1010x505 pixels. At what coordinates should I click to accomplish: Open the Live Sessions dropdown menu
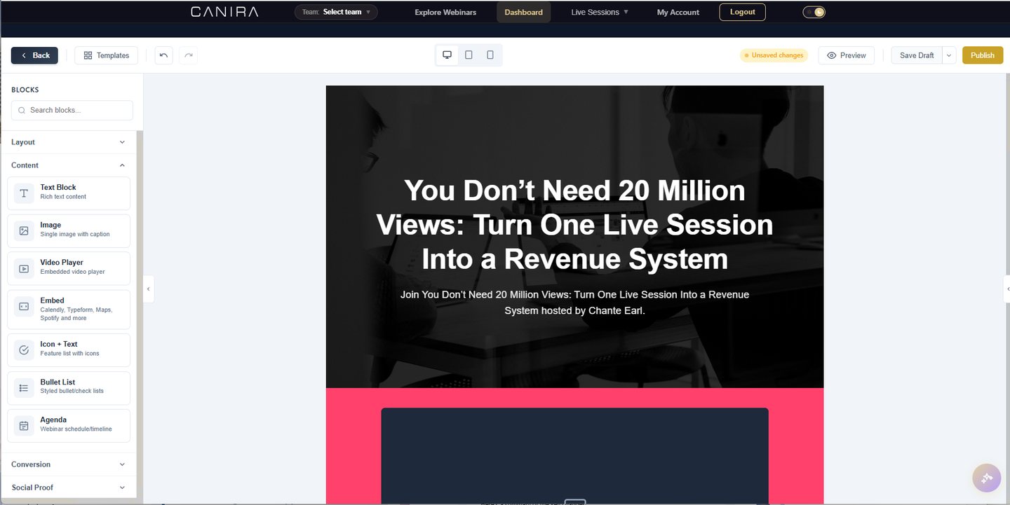coord(600,12)
